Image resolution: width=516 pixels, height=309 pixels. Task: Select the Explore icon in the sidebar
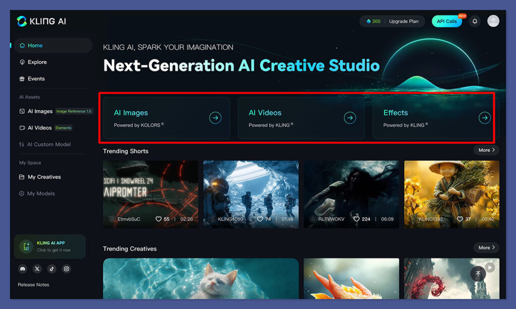pos(22,62)
